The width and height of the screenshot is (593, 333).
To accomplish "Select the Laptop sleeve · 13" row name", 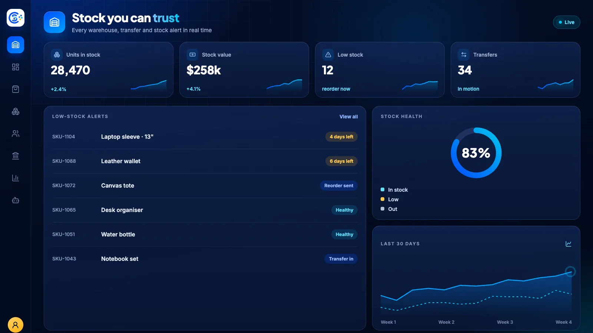I will [127, 137].
